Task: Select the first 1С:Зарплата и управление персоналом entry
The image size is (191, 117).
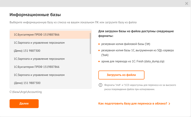Action: tap(50, 43)
